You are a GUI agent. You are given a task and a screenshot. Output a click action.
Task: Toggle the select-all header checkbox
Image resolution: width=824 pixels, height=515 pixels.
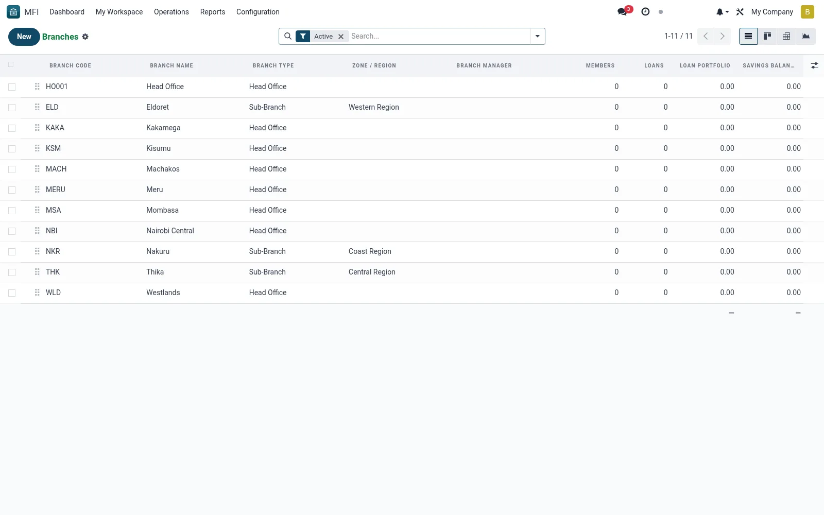coord(11,64)
